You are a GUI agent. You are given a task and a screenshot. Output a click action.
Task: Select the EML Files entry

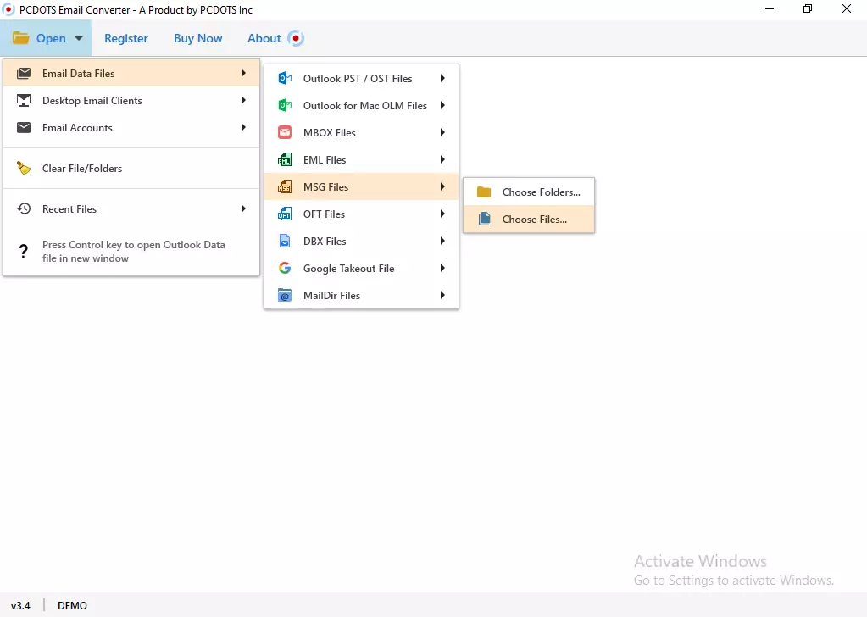coord(362,159)
